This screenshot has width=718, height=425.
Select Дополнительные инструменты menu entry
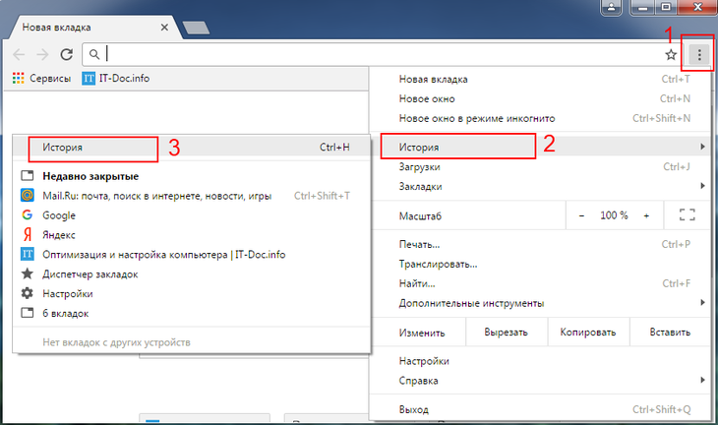tap(540, 303)
